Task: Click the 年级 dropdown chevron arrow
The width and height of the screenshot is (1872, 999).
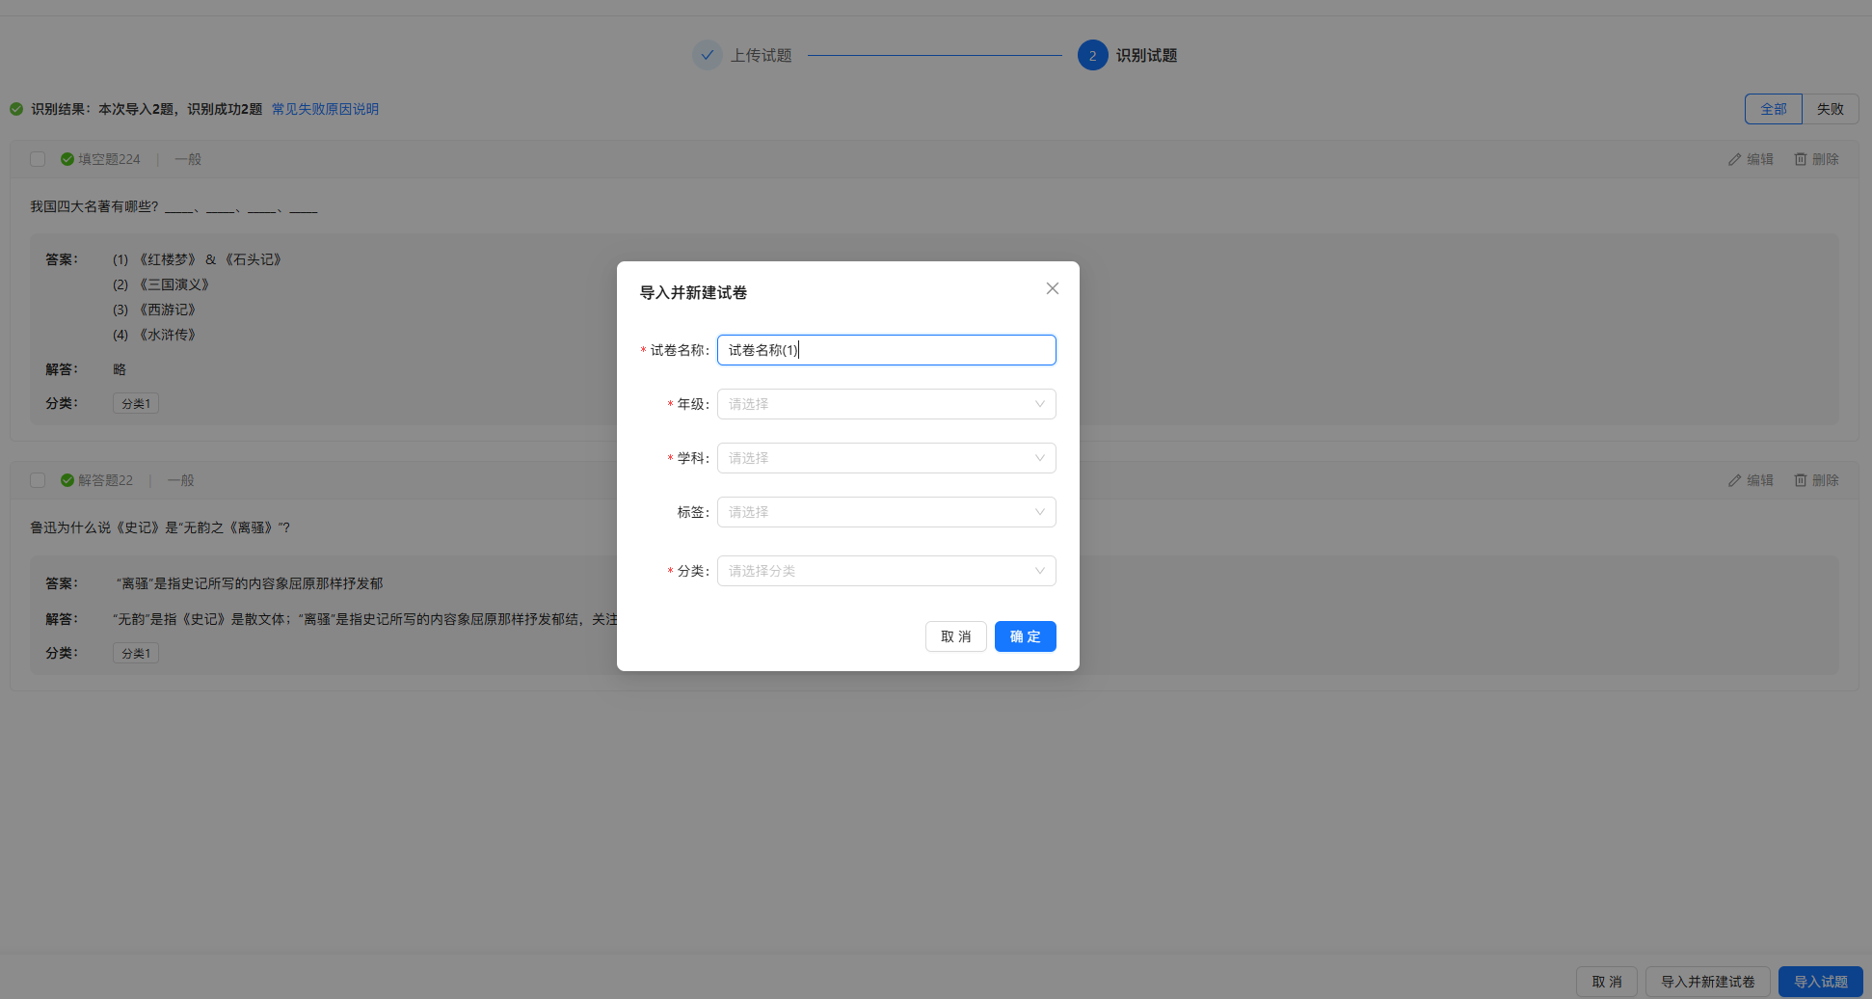Action: 1040,404
